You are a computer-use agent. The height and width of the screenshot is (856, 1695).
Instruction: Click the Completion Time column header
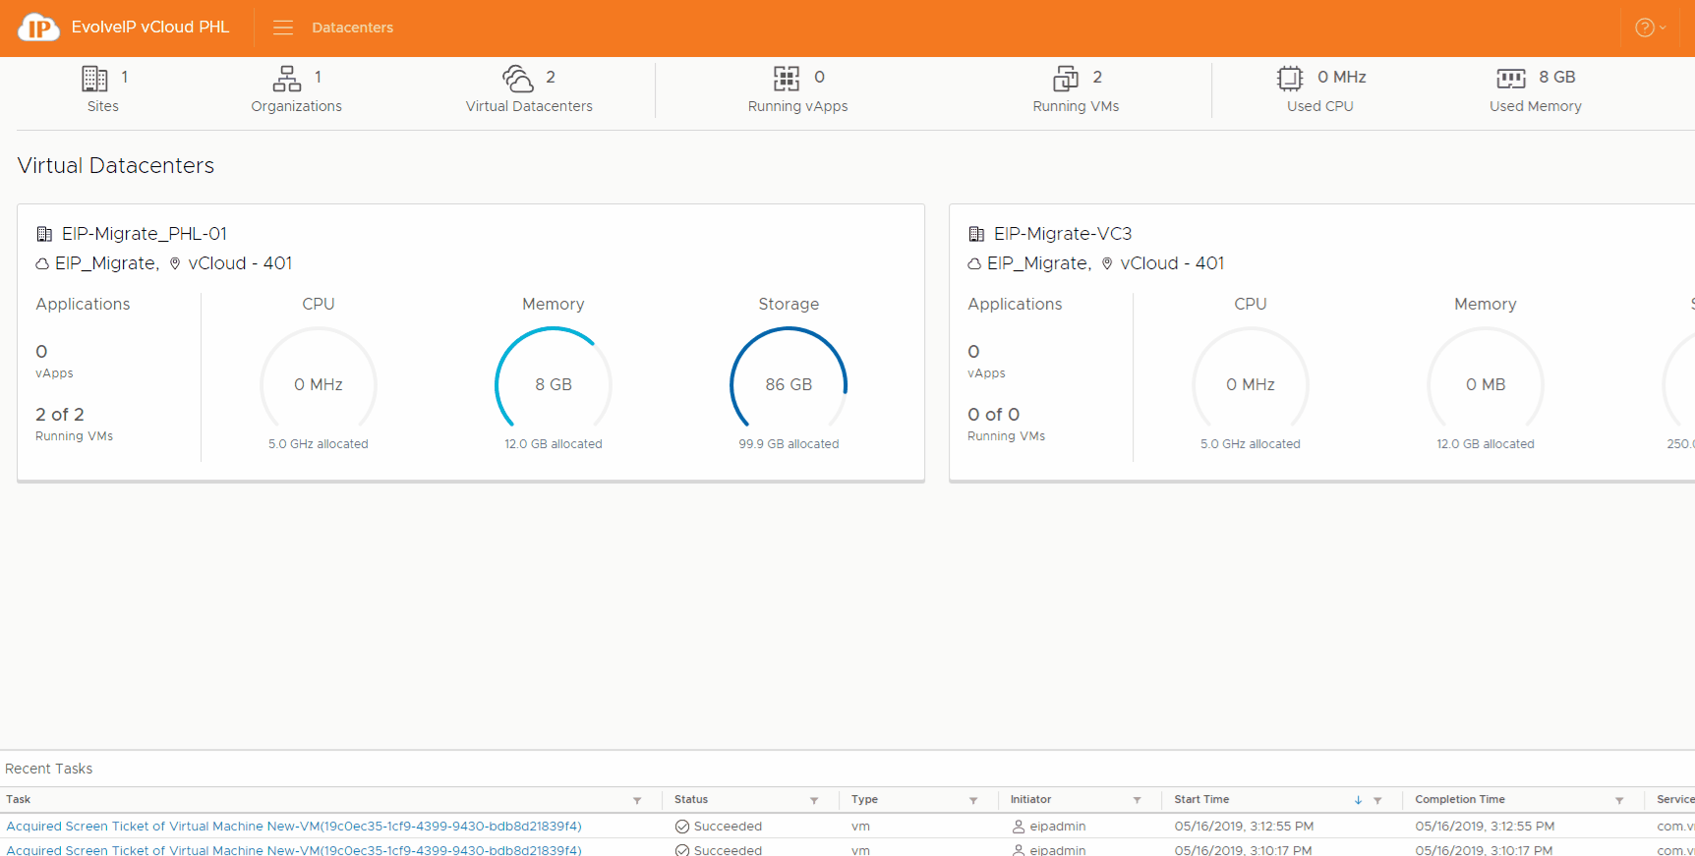click(x=1459, y=800)
